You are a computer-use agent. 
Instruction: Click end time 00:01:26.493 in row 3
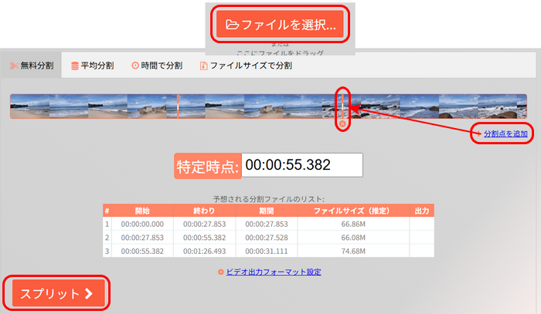click(204, 251)
